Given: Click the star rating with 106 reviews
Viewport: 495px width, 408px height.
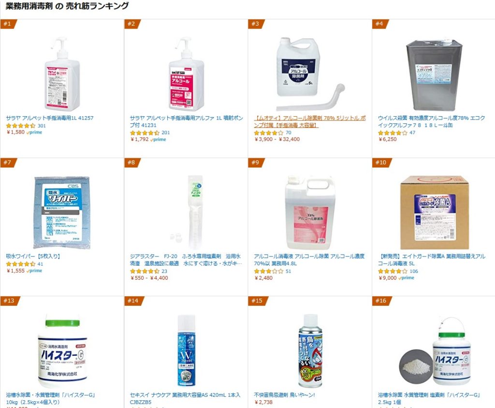Looking at the screenshot, I should click(393, 271).
